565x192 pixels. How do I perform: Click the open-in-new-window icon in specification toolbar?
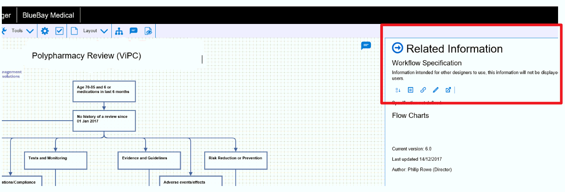(x=448, y=90)
